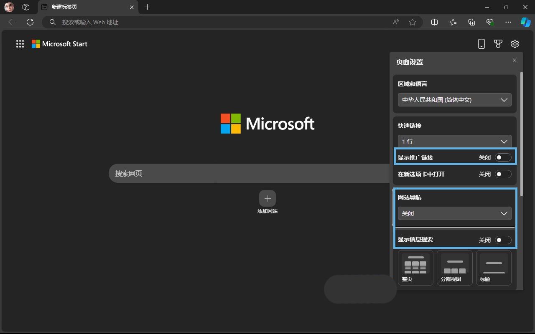Screen dimensions: 535x334
Task: Open the mobile phone icon
Action: click(481, 44)
